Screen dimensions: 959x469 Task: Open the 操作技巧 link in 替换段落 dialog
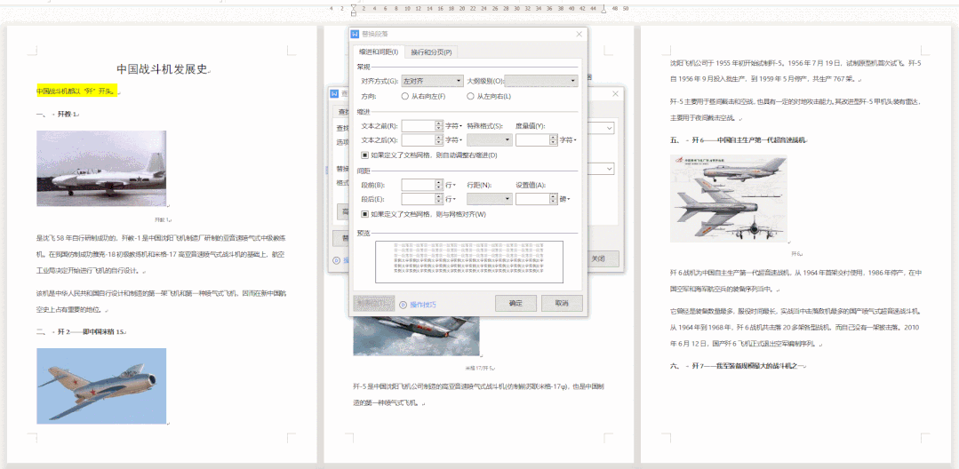[423, 305]
